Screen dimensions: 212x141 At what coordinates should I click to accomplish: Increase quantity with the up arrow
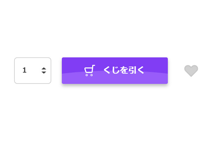[x=44, y=68]
